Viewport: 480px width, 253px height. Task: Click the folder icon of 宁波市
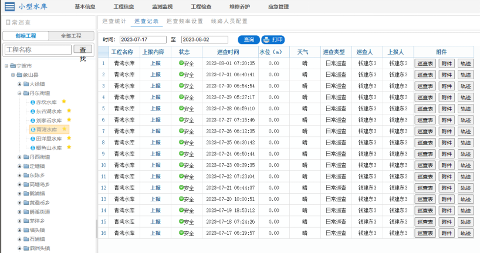(x=13, y=66)
